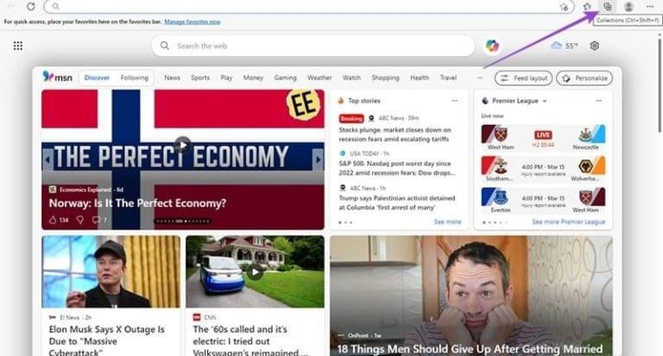
Task: Open the Watch category
Action: pos(351,78)
